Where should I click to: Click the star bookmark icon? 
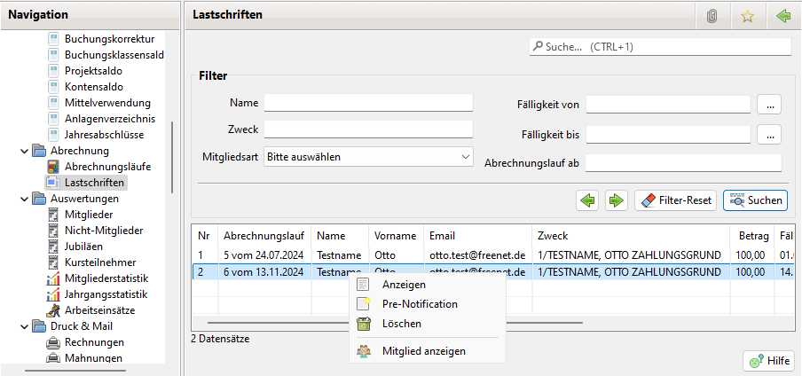747,16
